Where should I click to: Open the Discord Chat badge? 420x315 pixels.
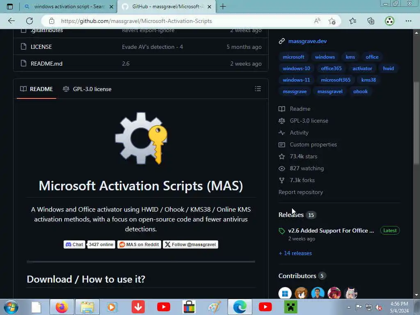tap(74, 244)
